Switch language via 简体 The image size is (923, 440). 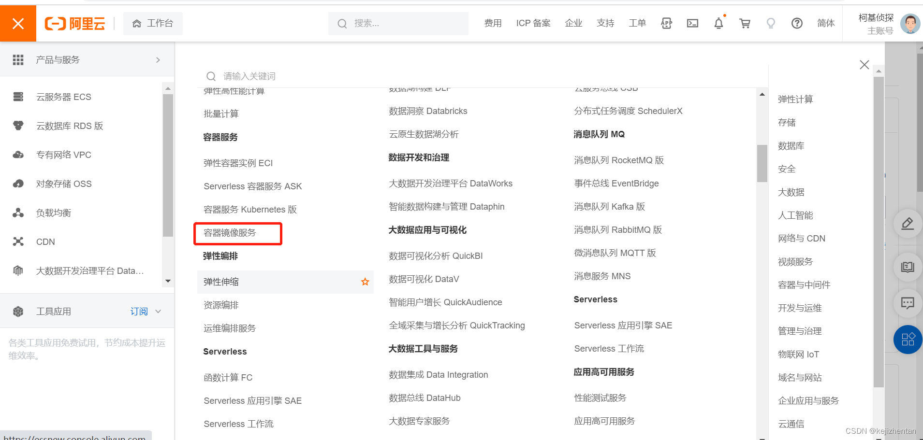tap(826, 23)
